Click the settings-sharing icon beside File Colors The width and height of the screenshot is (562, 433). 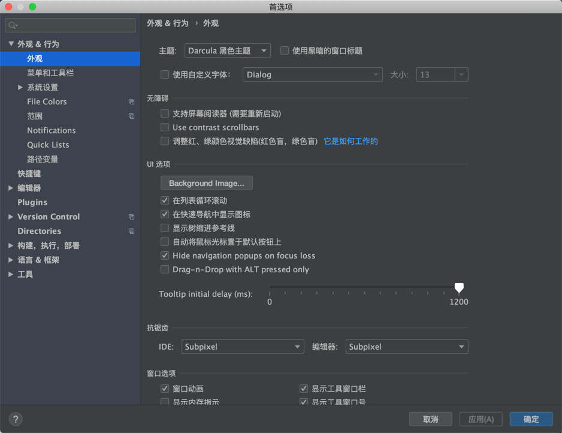click(131, 102)
